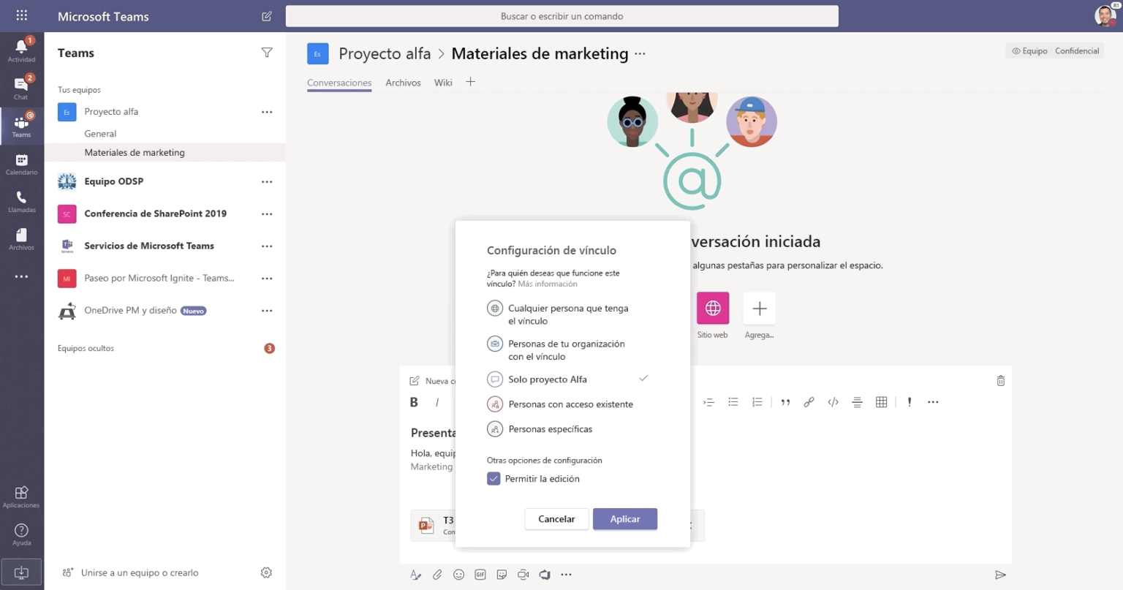
Task: Insert a hyperlink in the message
Action: pyautogui.click(x=809, y=402)
